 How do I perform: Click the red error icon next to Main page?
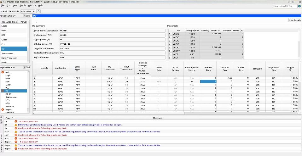[x=3, y=72]
